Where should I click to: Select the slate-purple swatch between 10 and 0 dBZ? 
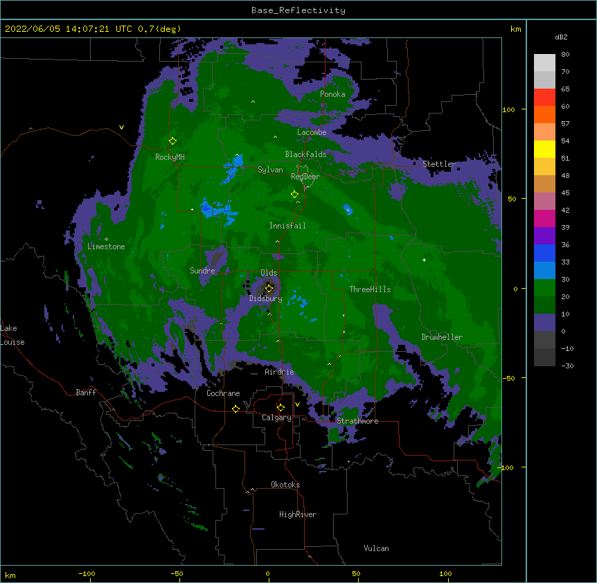[x=544, y=323]
